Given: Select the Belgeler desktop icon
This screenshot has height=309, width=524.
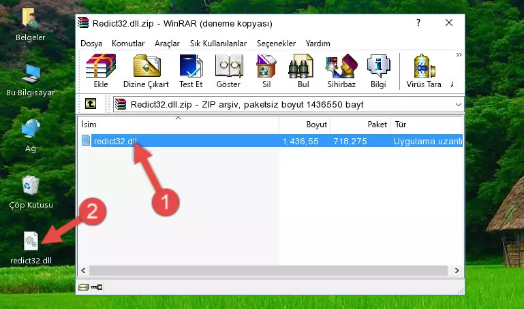Looking at the screenshot, I should 30,25.
